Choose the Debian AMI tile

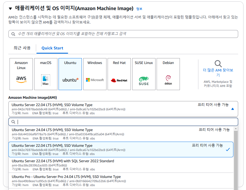168,74
